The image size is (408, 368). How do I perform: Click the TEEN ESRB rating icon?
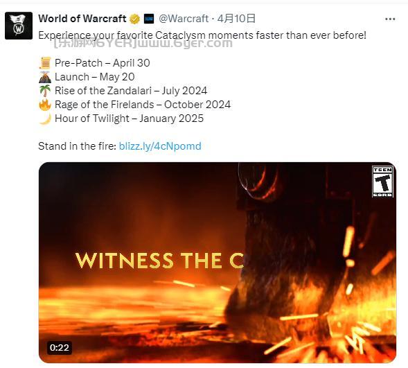(x=382, y=182)
